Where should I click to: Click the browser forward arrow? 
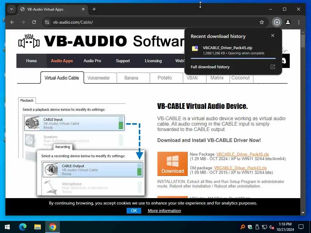[23, 22]
